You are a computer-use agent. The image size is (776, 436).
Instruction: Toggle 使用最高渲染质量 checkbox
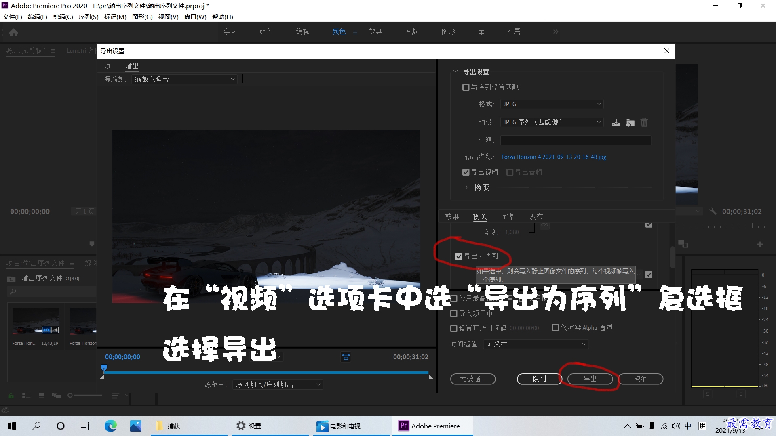tap(453, 298)
